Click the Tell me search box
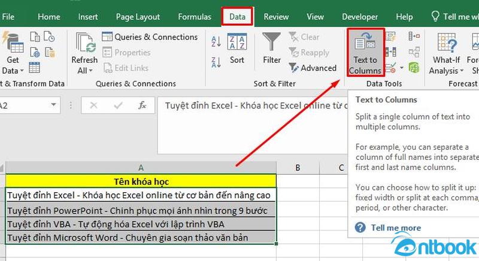The image size is (479, 261). pos(454,17)
